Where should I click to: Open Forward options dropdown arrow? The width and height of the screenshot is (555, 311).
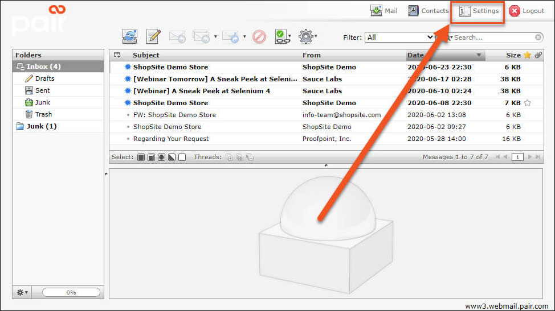point(244,36)
